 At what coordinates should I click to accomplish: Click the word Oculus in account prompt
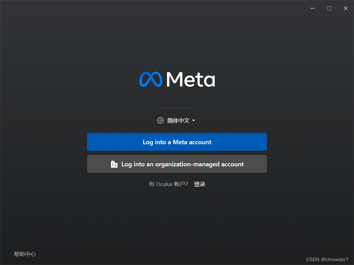(x=164, y=184)
